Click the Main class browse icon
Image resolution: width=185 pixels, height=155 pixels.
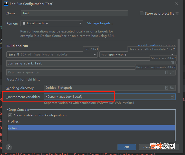pos(172,63)
